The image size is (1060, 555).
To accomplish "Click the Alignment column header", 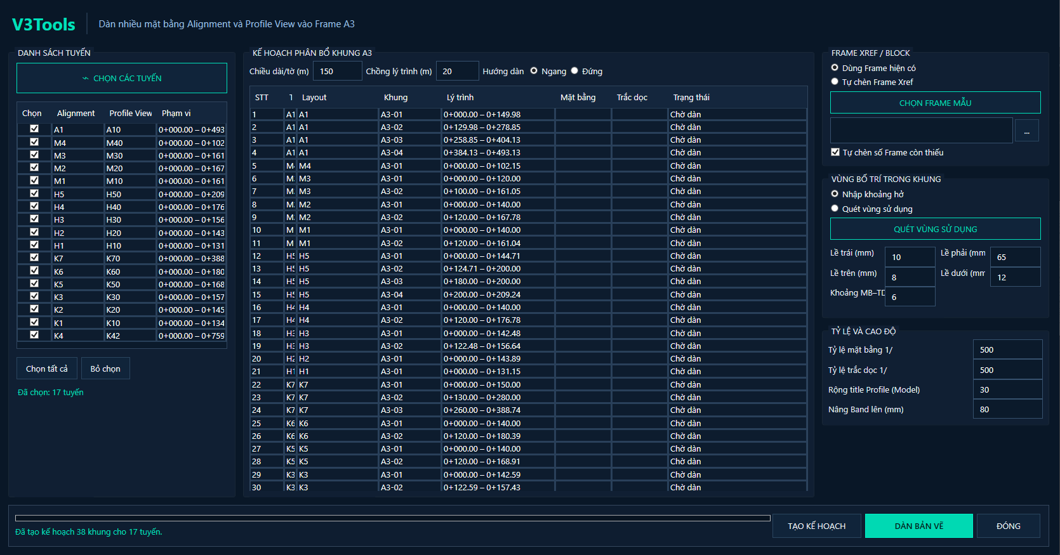I will point(76,113).
